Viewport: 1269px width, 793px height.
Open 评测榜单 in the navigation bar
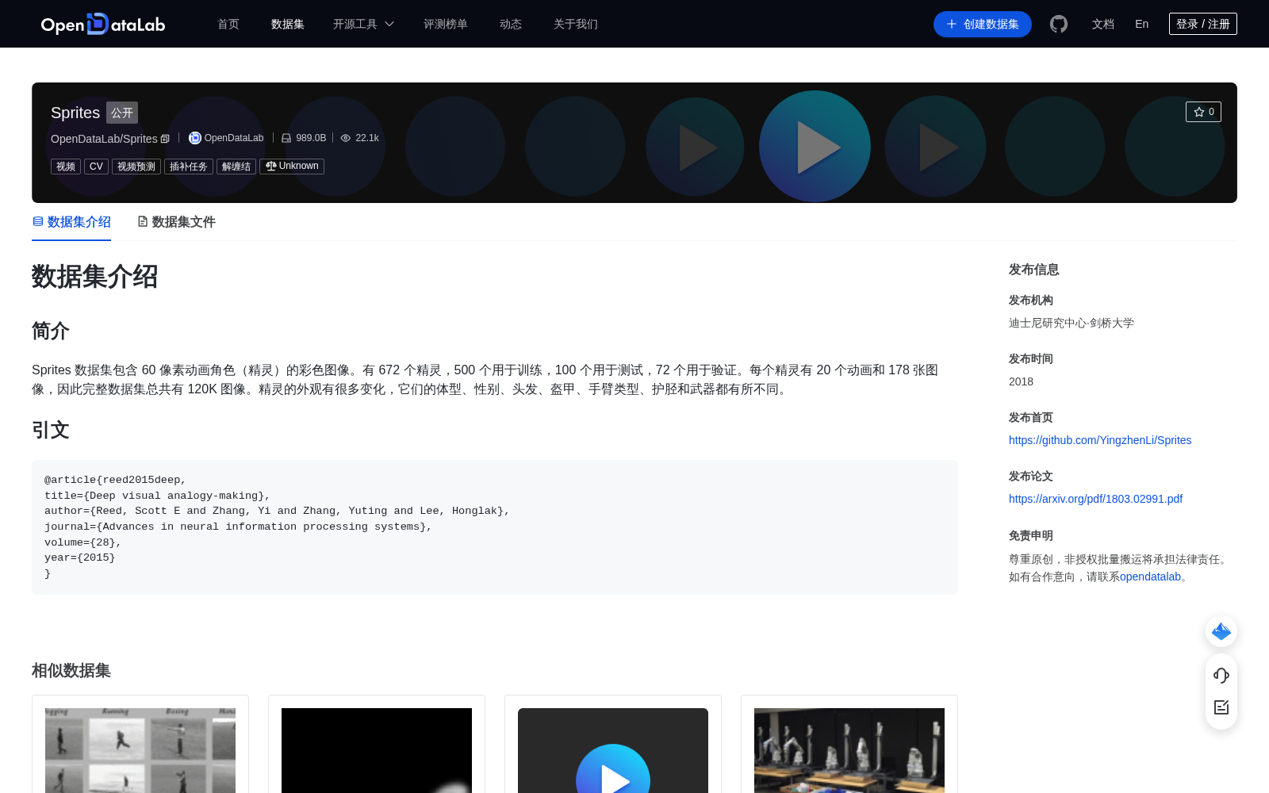tap(446, 25)
